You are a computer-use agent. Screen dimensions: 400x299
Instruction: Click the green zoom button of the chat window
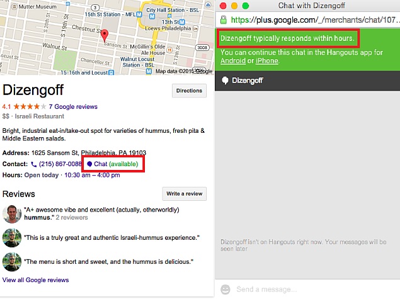(x=246, y=6)
